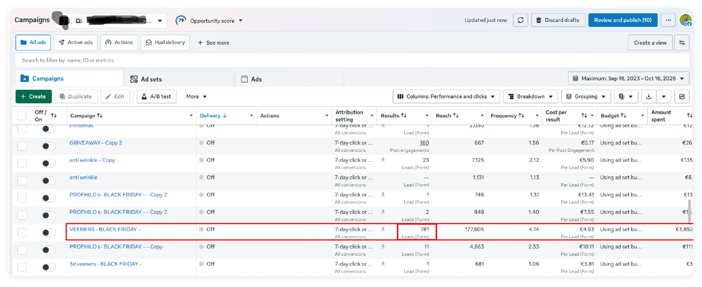Open the date range picker dropdown
The image size is (702, 287).
(x=628, y=78)
